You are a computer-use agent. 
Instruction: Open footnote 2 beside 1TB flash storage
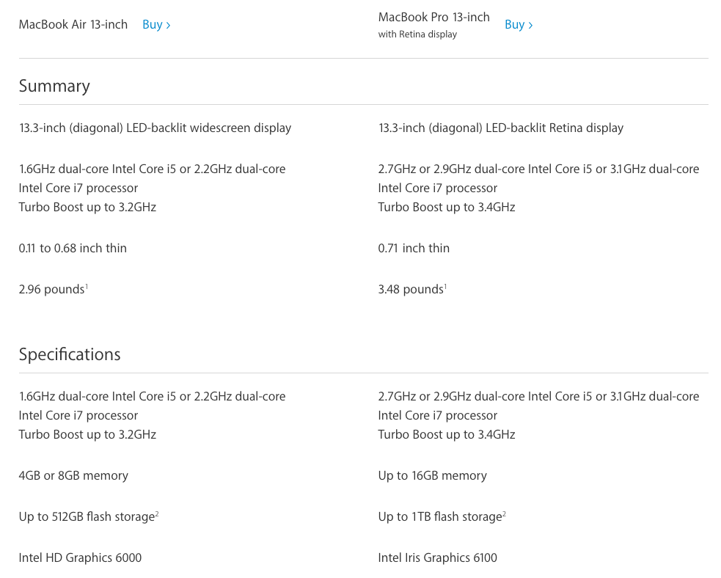coord(504,513)
